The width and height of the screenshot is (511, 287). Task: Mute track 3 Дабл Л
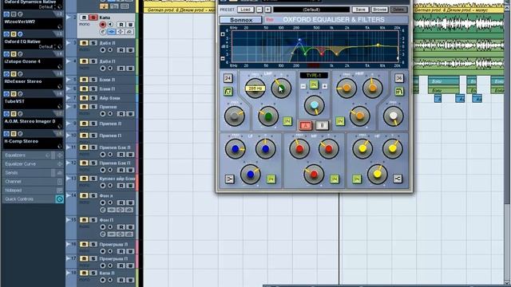coord(84,43)
